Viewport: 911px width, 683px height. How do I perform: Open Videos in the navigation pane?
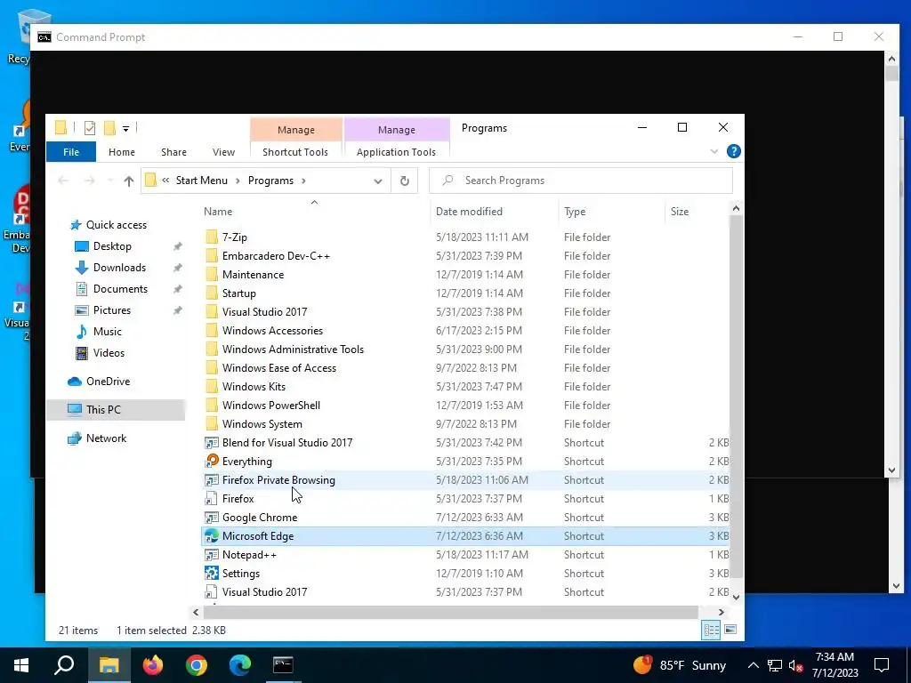pyautogui.click(x=109, y=353)
